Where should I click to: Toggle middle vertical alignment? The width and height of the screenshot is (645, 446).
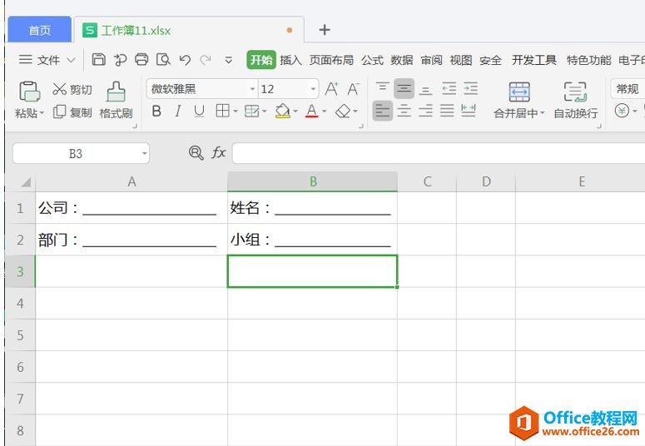[404, 88]
